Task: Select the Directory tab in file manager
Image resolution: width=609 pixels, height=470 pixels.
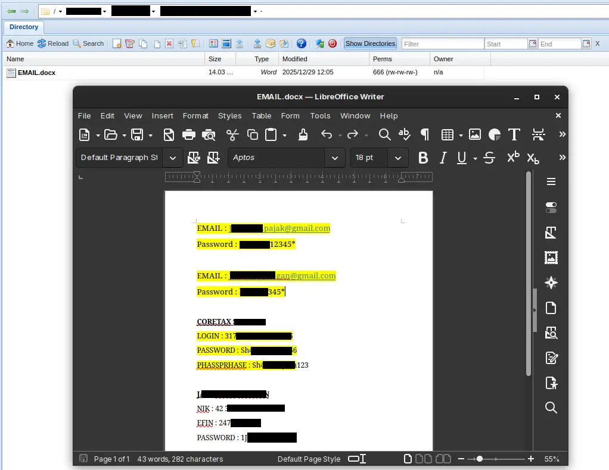Action: pyautogui.click(x=24, y=27)
